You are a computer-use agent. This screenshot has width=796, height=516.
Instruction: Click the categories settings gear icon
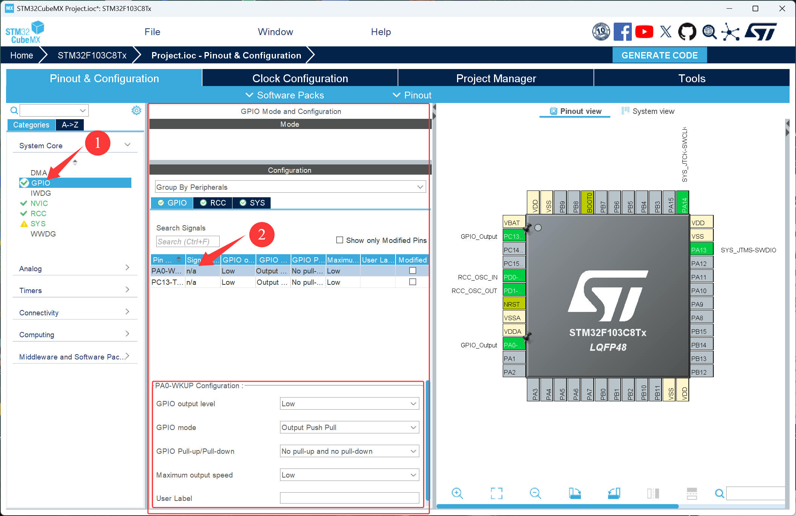136,110
